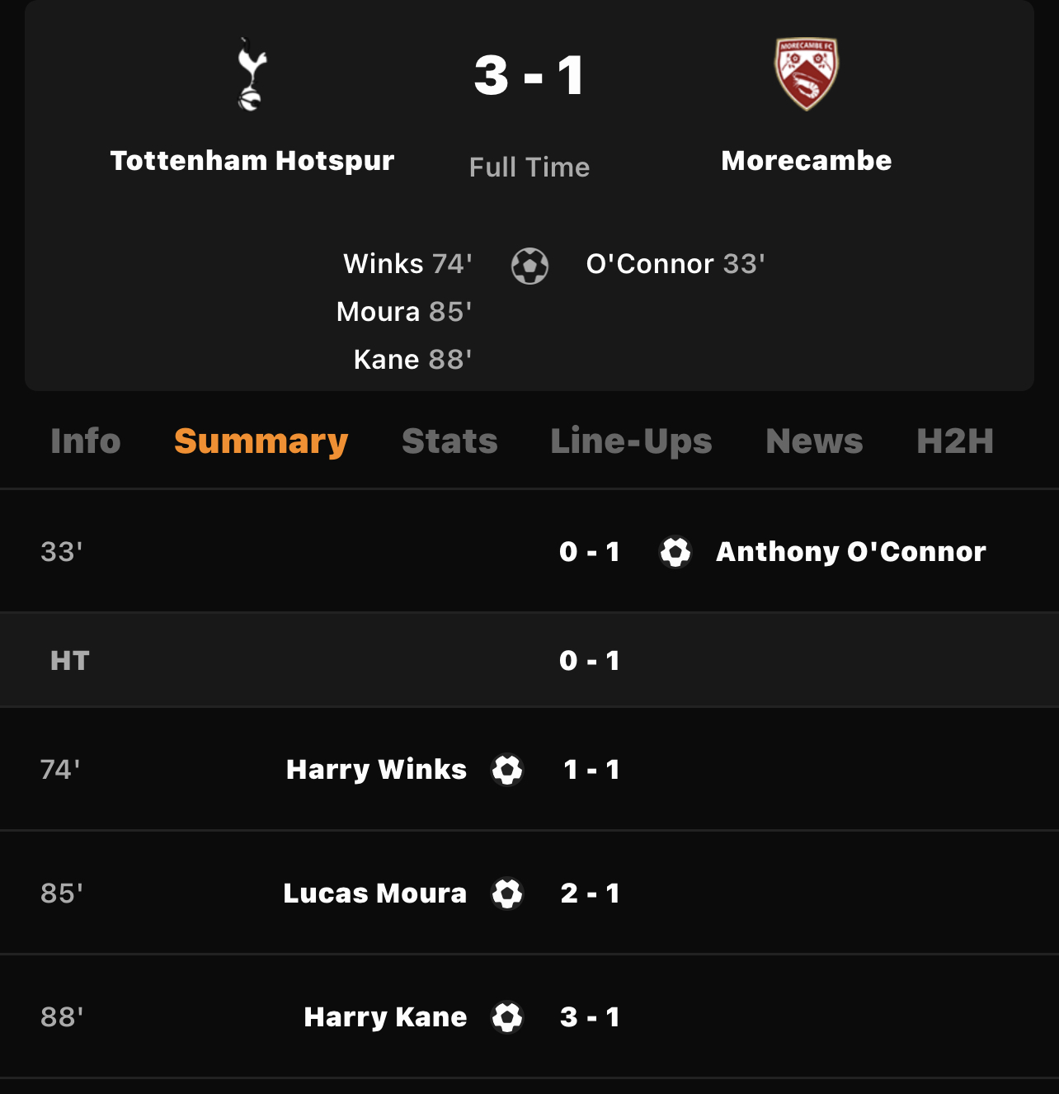Click the 3 - 1 final score
This screenshot has height=1094, width=1059.
pyautogui.click(x=529, y=76)
